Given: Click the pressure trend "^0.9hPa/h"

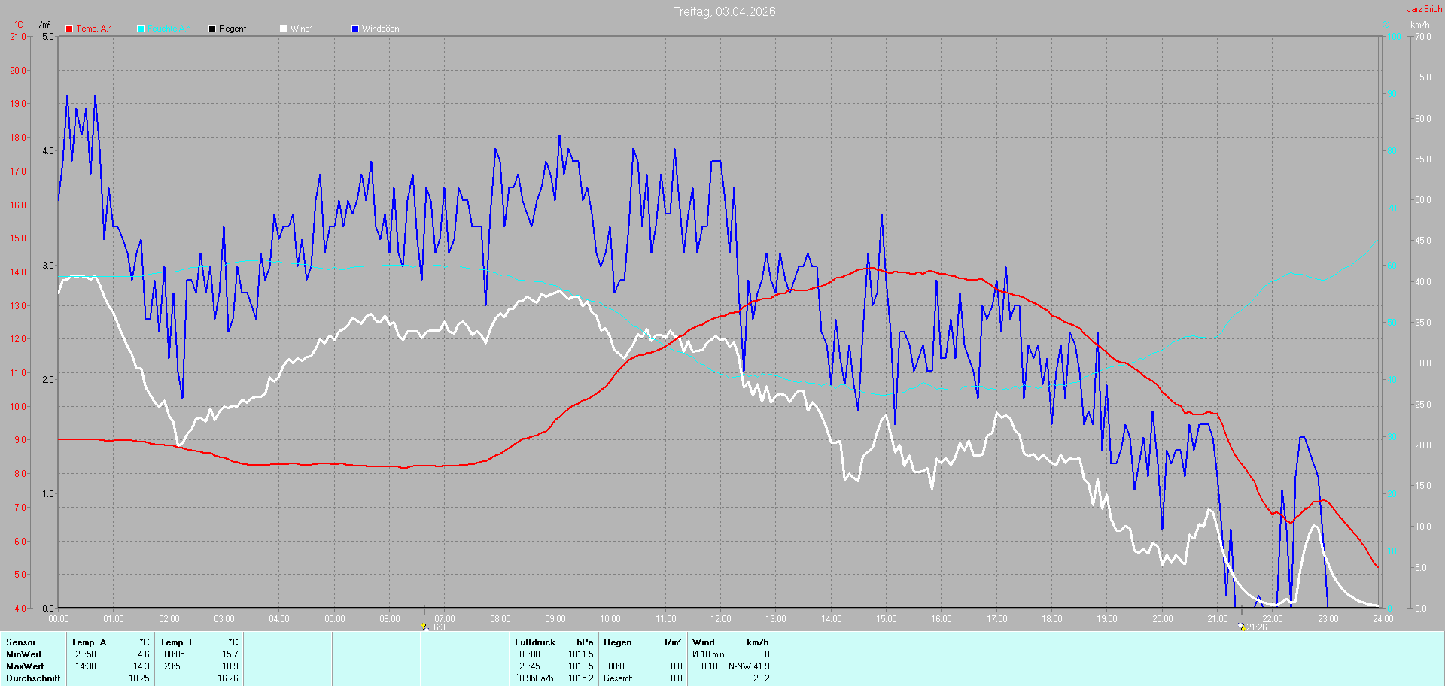Looking at the screenshot, I should click(x=534, y=678).
